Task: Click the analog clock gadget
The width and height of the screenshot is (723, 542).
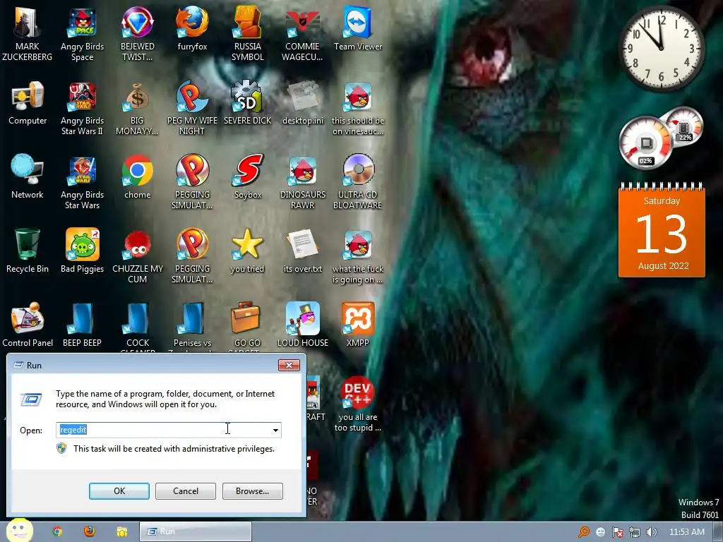Action: point(661,48)
